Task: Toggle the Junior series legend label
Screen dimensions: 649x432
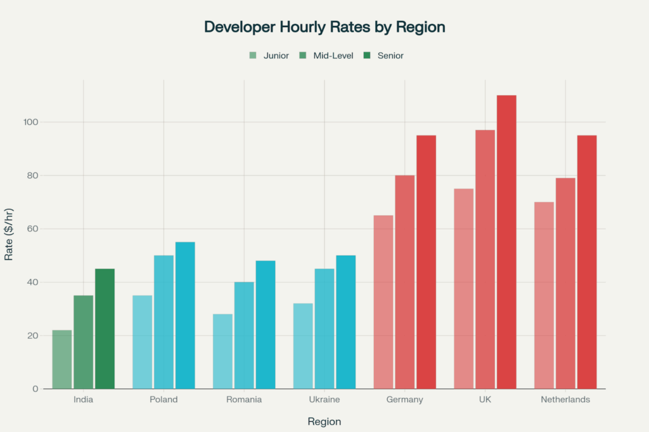Action: tap(276, 56)
